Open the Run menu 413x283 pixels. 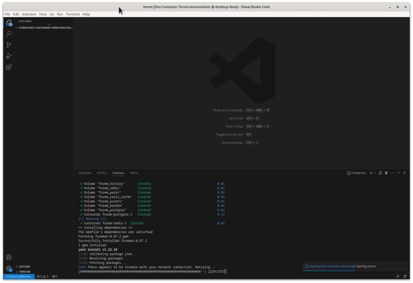(60, 14)
